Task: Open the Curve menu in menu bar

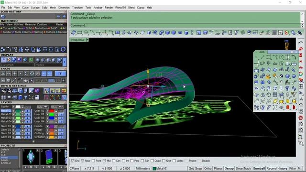Action: (x=25, y=8)
